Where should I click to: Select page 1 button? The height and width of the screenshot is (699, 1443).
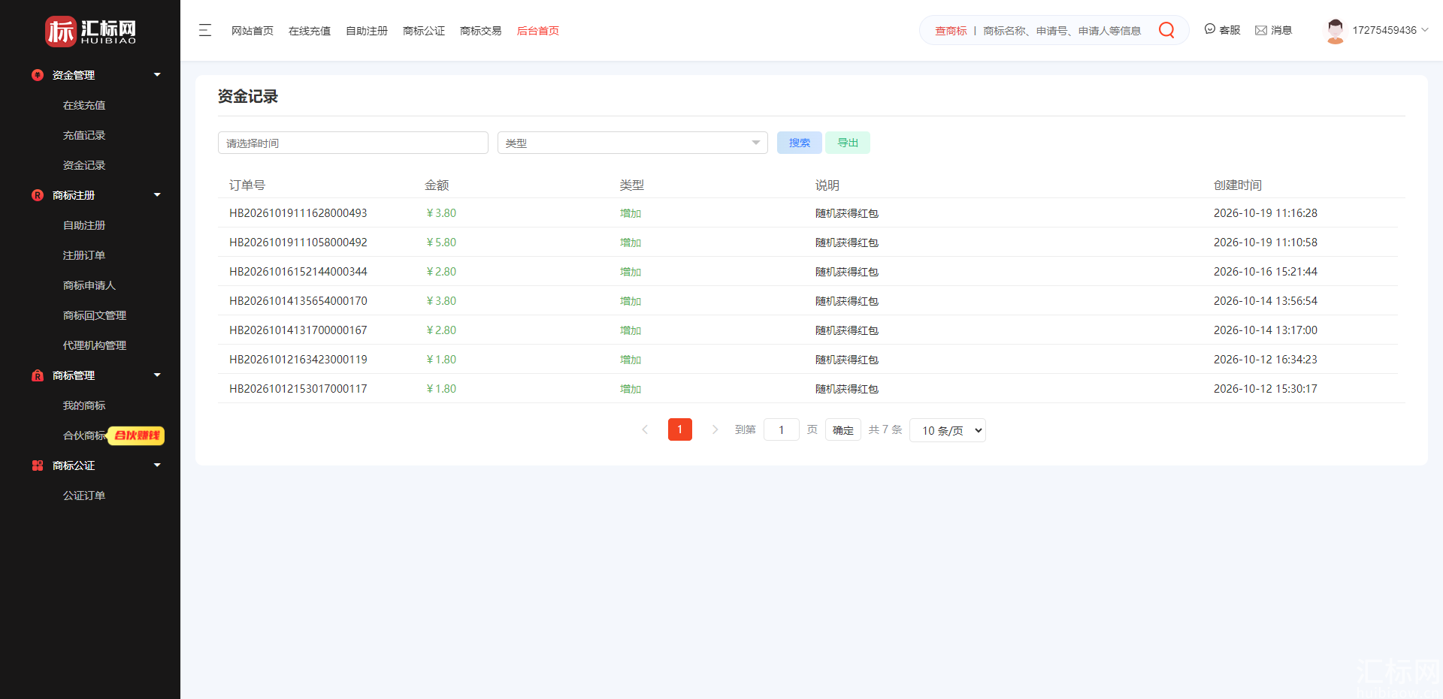680,429
